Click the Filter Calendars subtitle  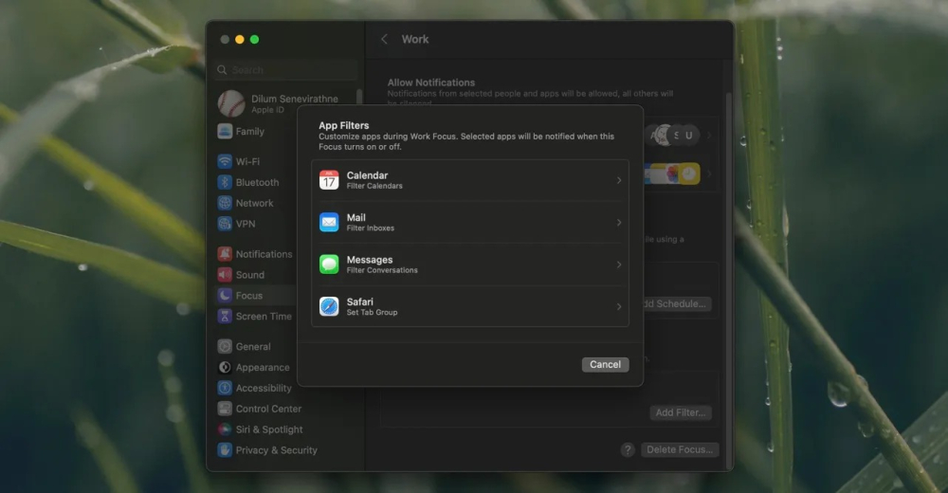tap(374, 186)
